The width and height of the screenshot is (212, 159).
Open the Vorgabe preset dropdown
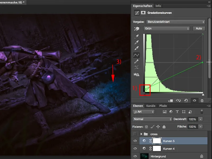click(175, 22)
